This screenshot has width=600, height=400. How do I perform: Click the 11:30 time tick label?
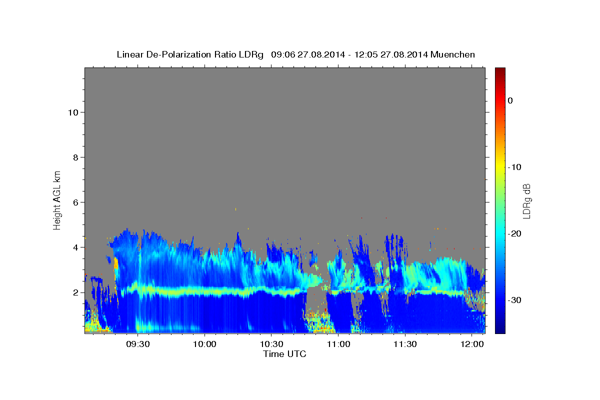pos(405,344)
